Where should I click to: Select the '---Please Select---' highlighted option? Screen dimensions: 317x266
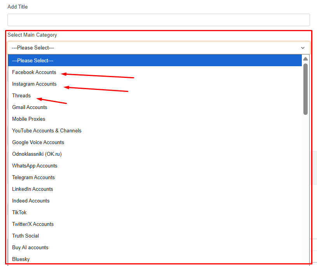155,60
